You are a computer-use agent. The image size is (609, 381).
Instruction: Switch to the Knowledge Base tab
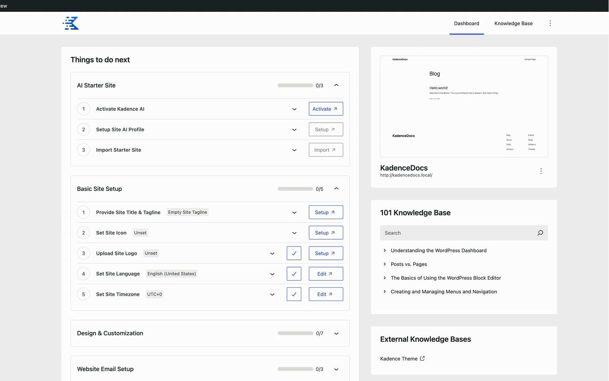514,23
